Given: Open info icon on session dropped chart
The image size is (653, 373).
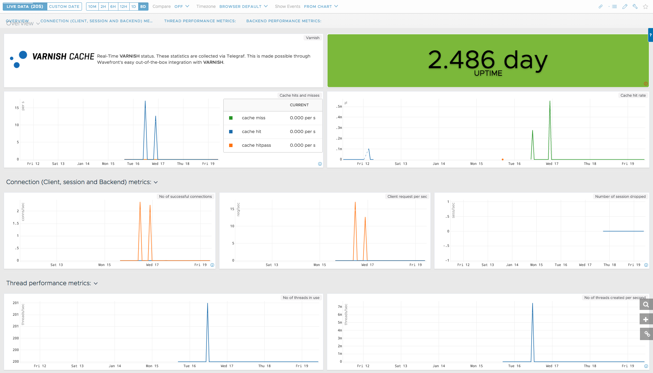Looking at the screenshot, I should [x=646, y=265].
